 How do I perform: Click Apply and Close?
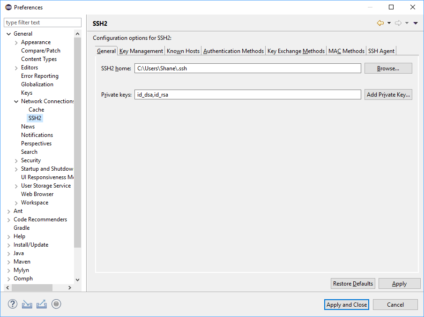346,304
